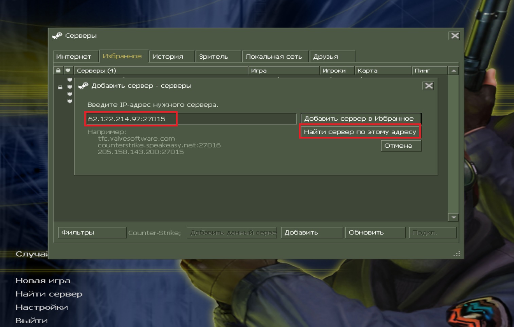Image resolution: width=514 pixels, height=327 pixels.
Task: Sort servers by anti-cheat shield column icon
Action: pos(68,70)
